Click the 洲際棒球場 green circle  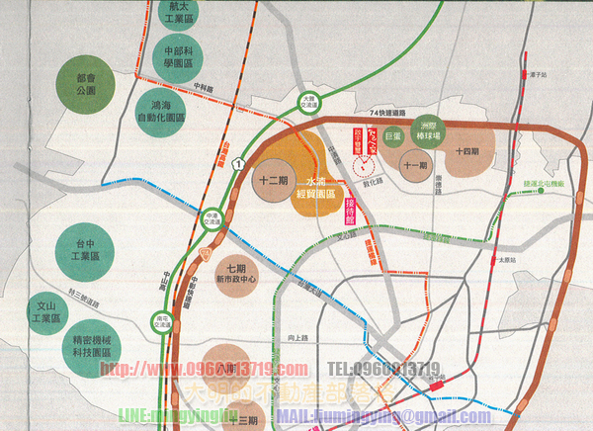(428, 130)
